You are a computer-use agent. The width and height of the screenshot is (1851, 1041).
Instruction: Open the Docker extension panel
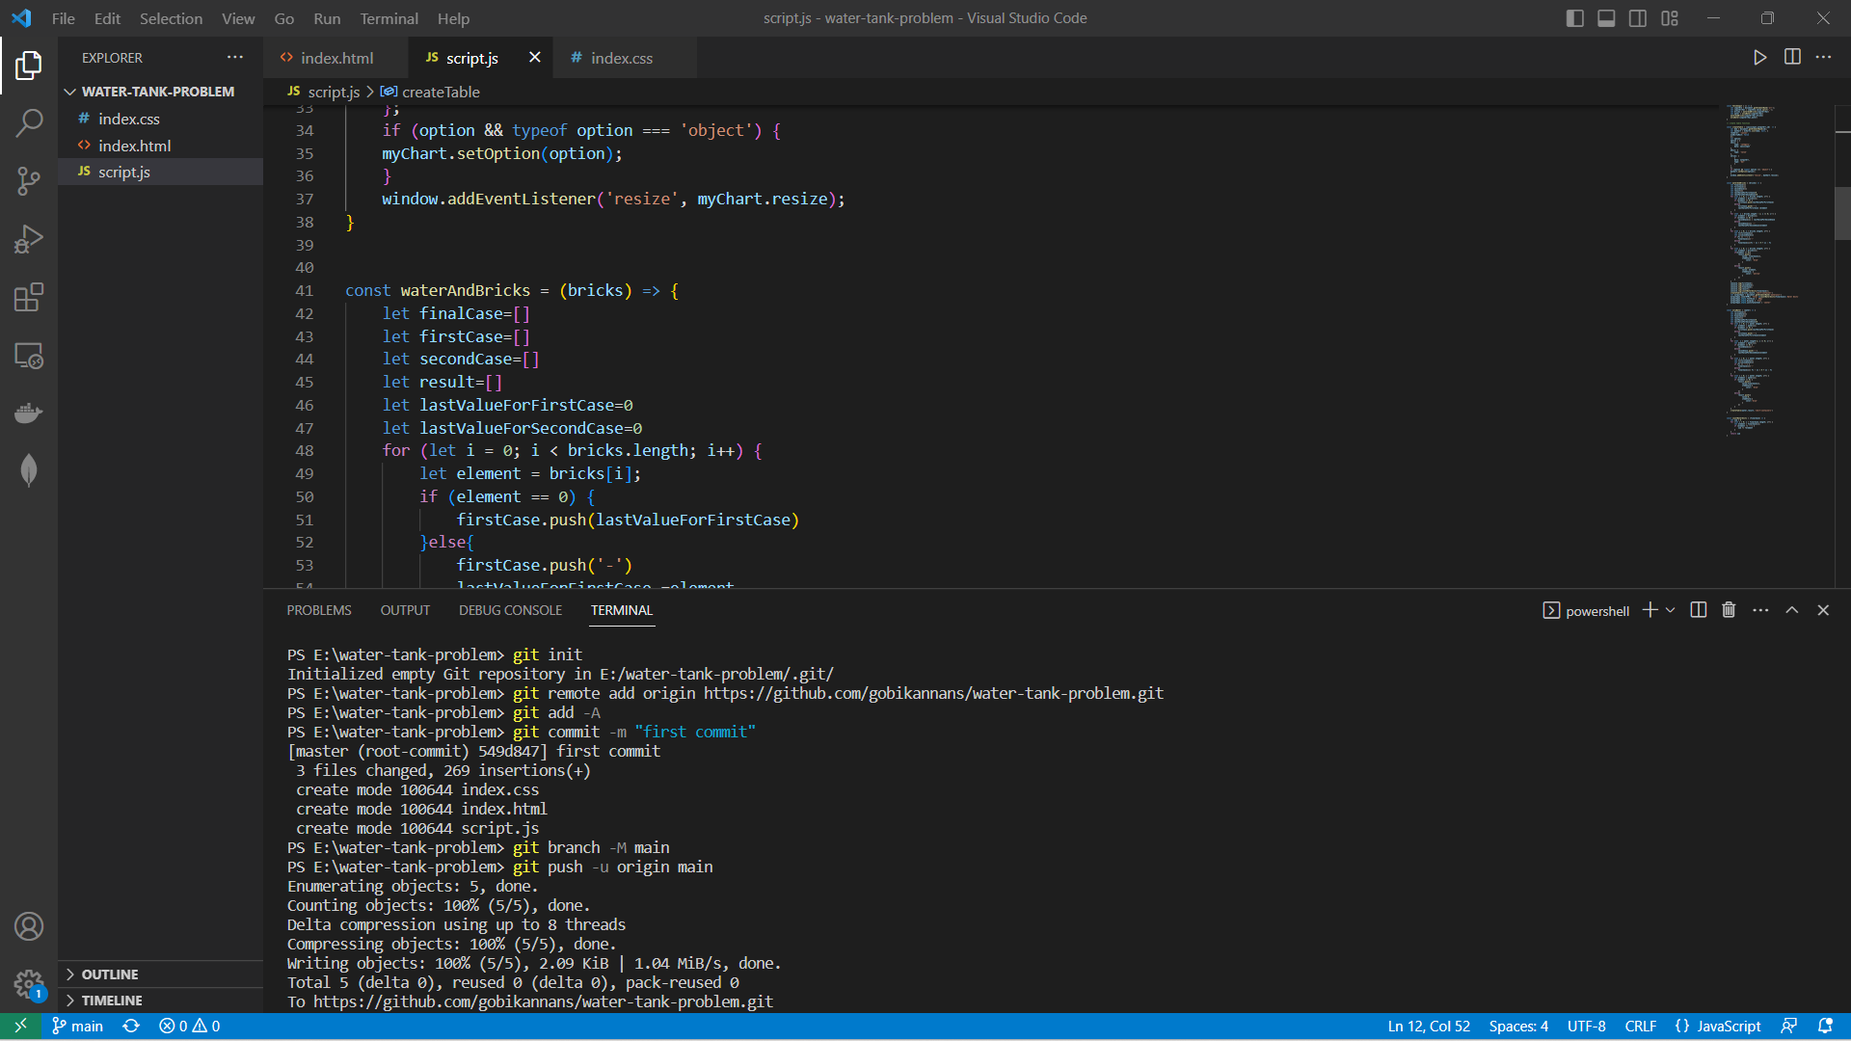pyautogui.click(x=29, y=413)
